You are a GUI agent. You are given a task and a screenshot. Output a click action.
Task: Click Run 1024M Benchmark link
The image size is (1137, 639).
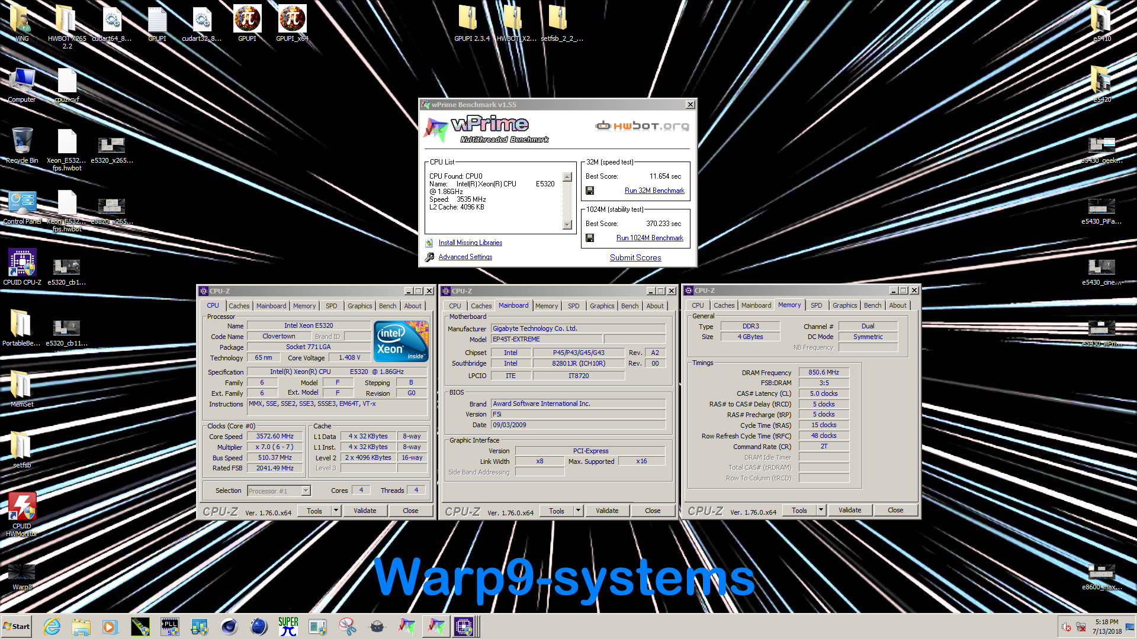650,238
